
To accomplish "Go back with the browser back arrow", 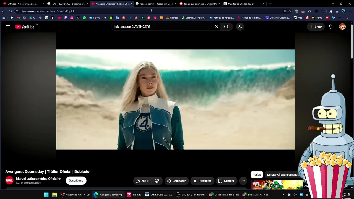I will point(4,11).
